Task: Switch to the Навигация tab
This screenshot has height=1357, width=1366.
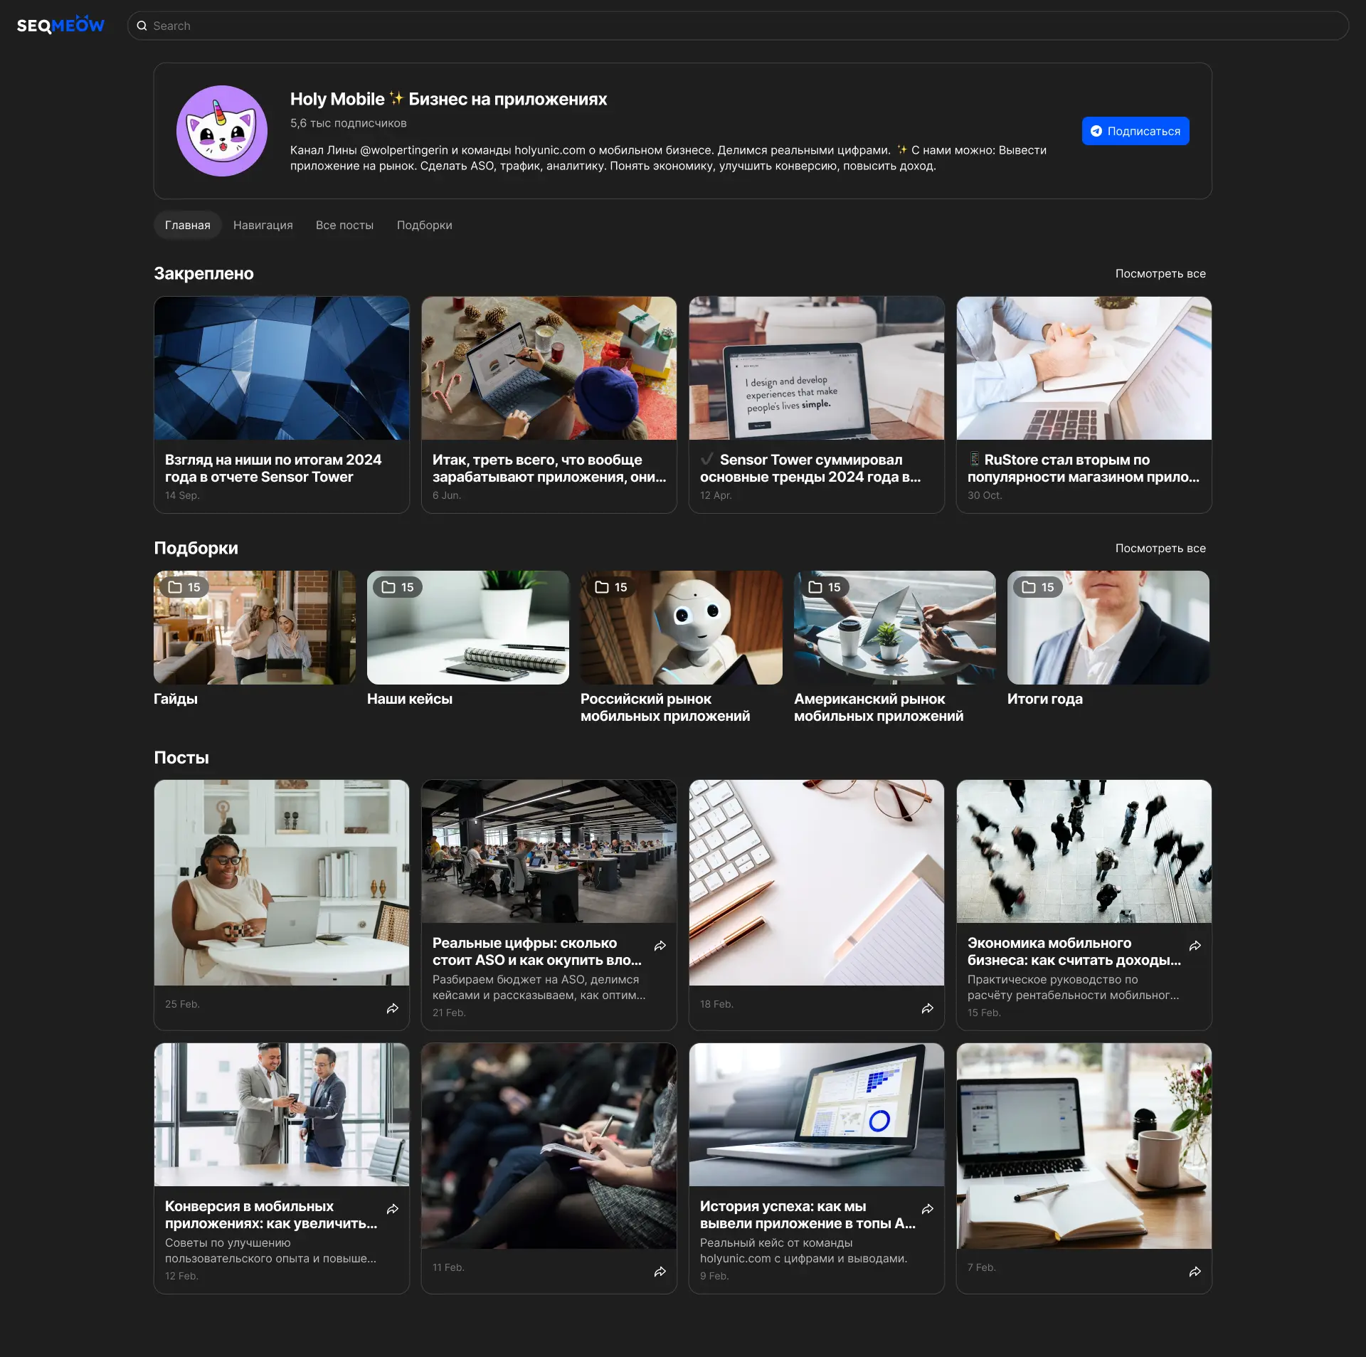Action: [263, 225]
